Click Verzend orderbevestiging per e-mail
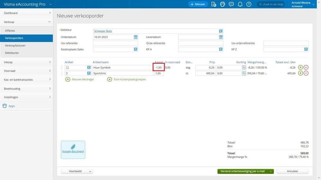 tap(243, 171)
